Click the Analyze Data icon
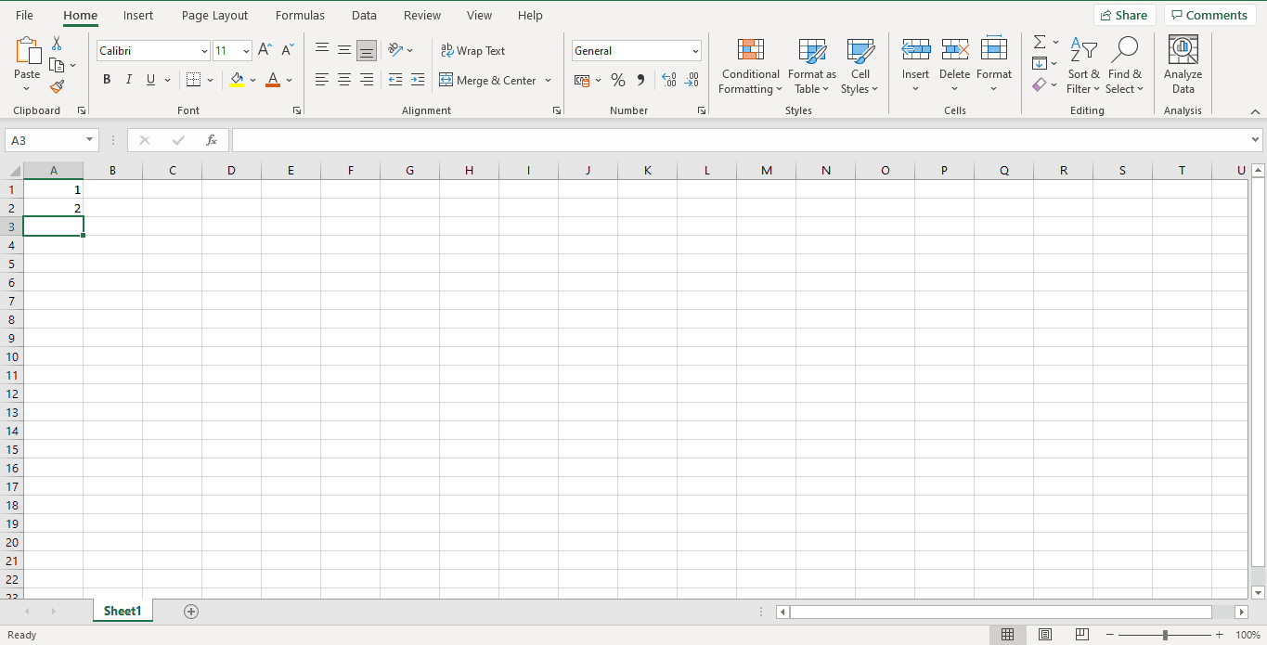Screen dimensions: 1267x645 click(1183, 66)
